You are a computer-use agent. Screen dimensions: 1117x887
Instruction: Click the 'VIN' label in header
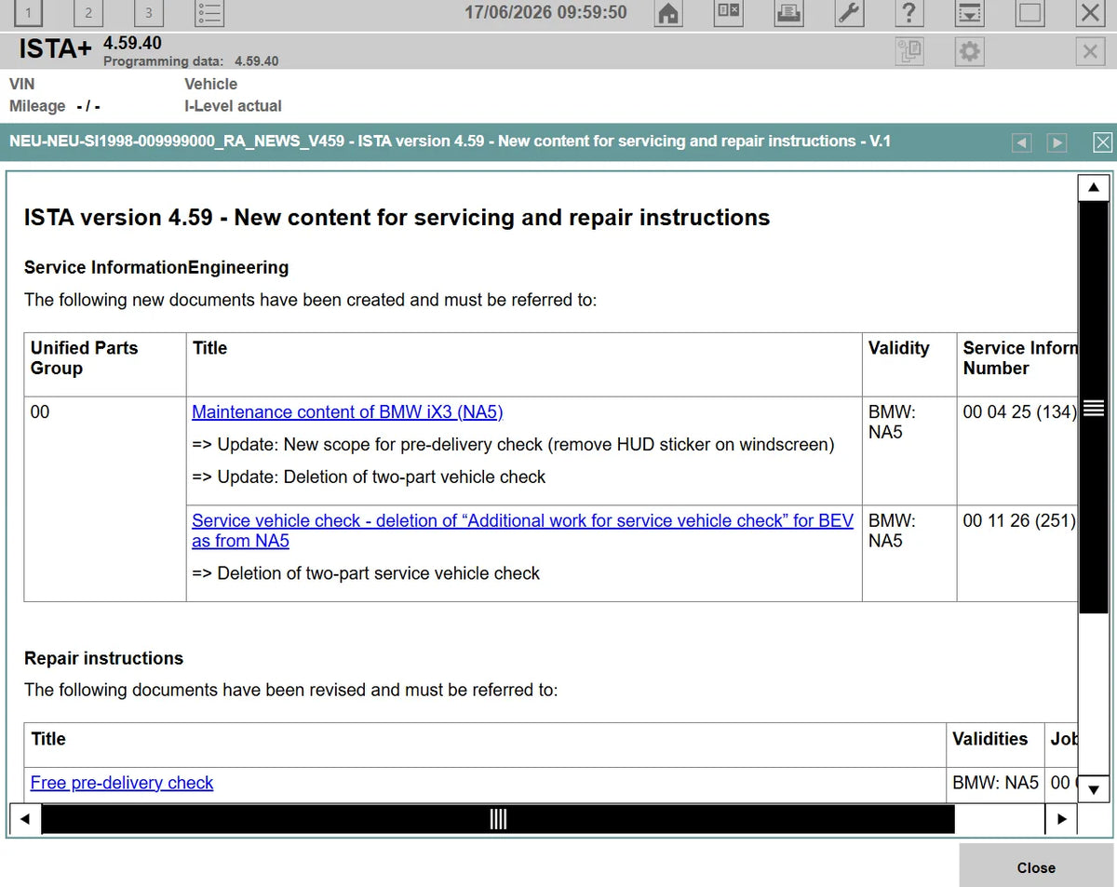click(x=22, y=84)
